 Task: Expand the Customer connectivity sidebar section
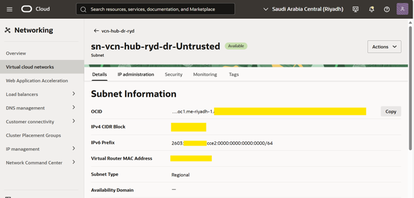tap(74, 122)
